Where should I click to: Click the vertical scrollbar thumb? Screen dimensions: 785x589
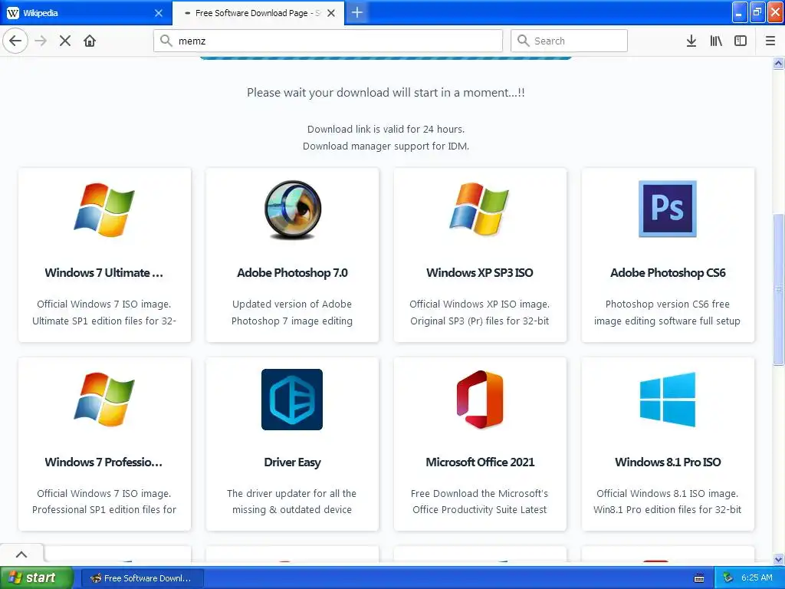click(x=779, y=289)
